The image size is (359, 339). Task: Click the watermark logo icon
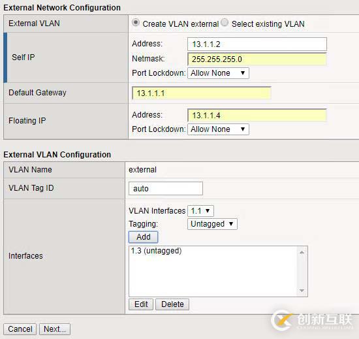tap(281, 320)
